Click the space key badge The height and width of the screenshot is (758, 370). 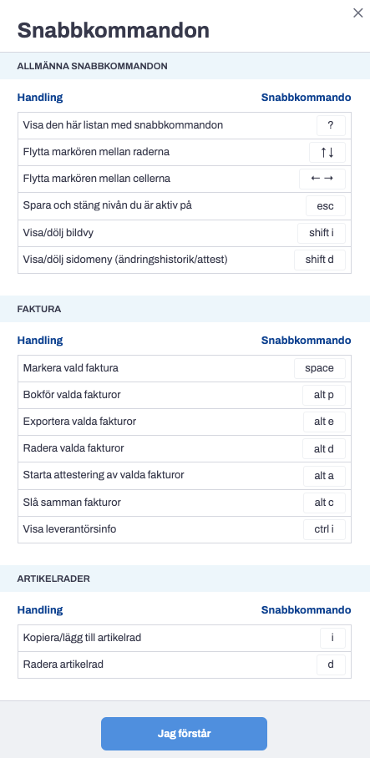[x=320, y=368]
